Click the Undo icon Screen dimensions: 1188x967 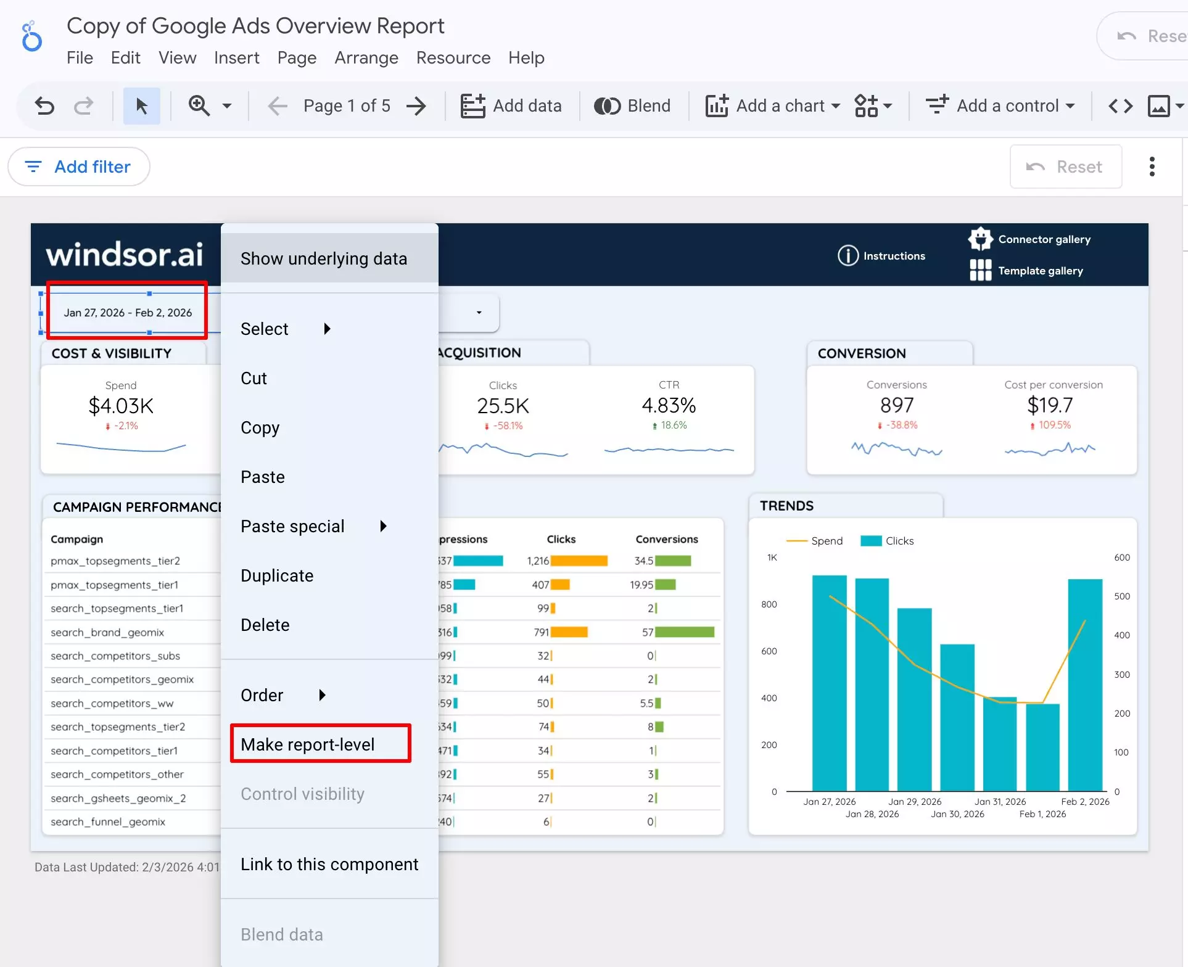pos(44,105)
